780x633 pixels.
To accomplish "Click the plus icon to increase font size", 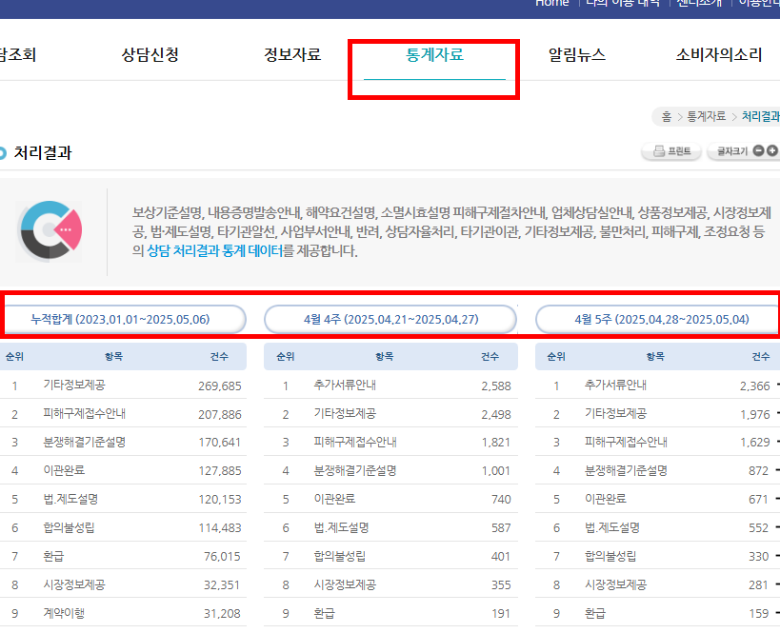I will coord(773,152).
